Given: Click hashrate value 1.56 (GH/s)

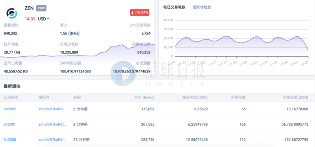Looking at the screenshot, I should tap(70, 33).
